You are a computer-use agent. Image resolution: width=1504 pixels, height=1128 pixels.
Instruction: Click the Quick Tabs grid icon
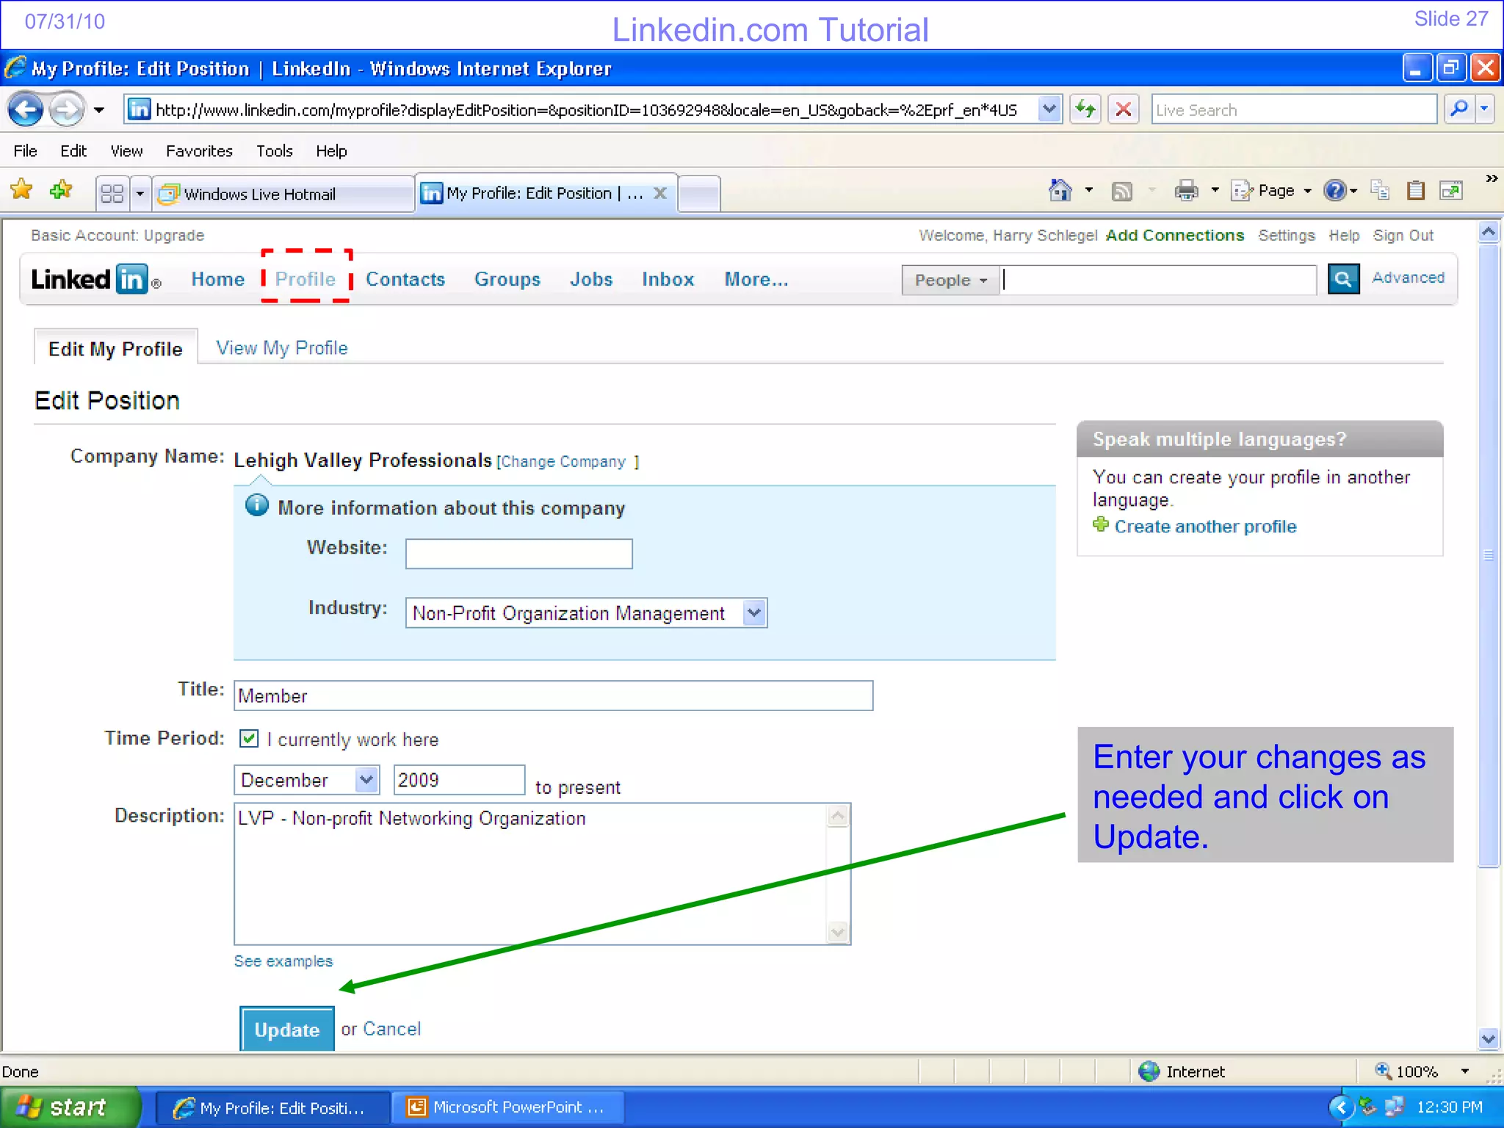click(112, 194)
